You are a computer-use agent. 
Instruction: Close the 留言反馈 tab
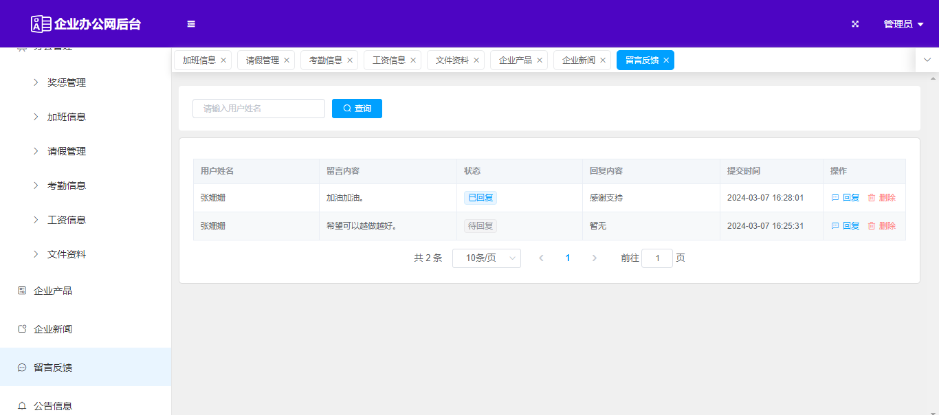(666, 60)
